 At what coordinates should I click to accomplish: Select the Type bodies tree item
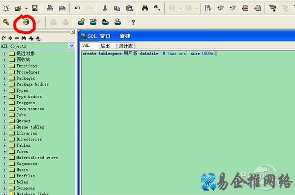tap(29, 96)
